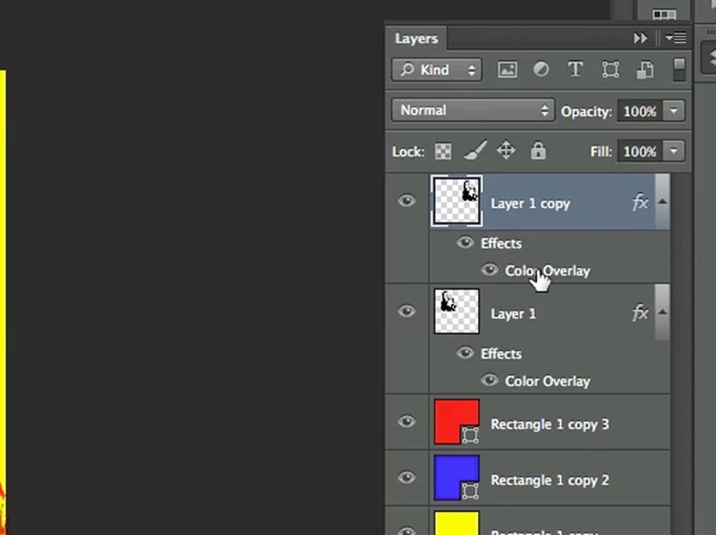Filter for shape layers icon

coord(610,70)
